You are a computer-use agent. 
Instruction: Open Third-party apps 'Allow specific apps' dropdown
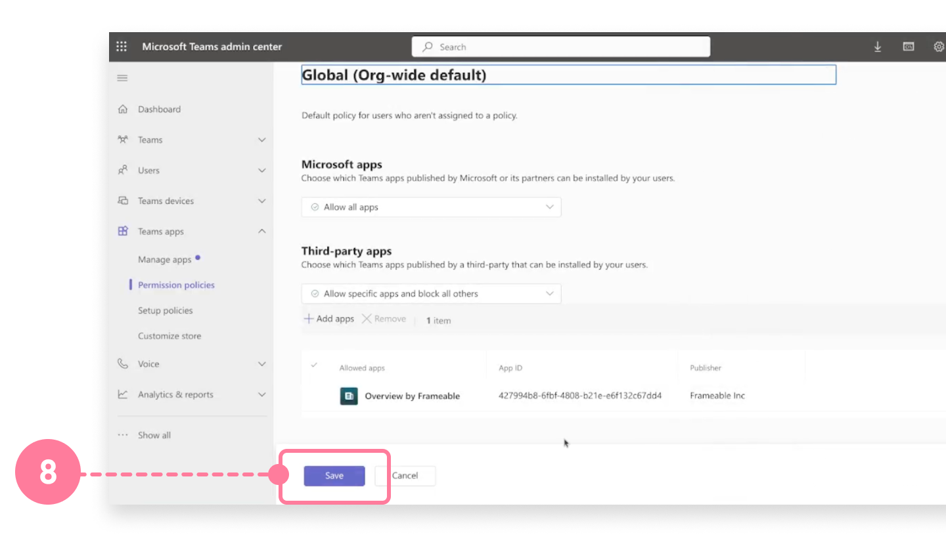coord(432,293)
